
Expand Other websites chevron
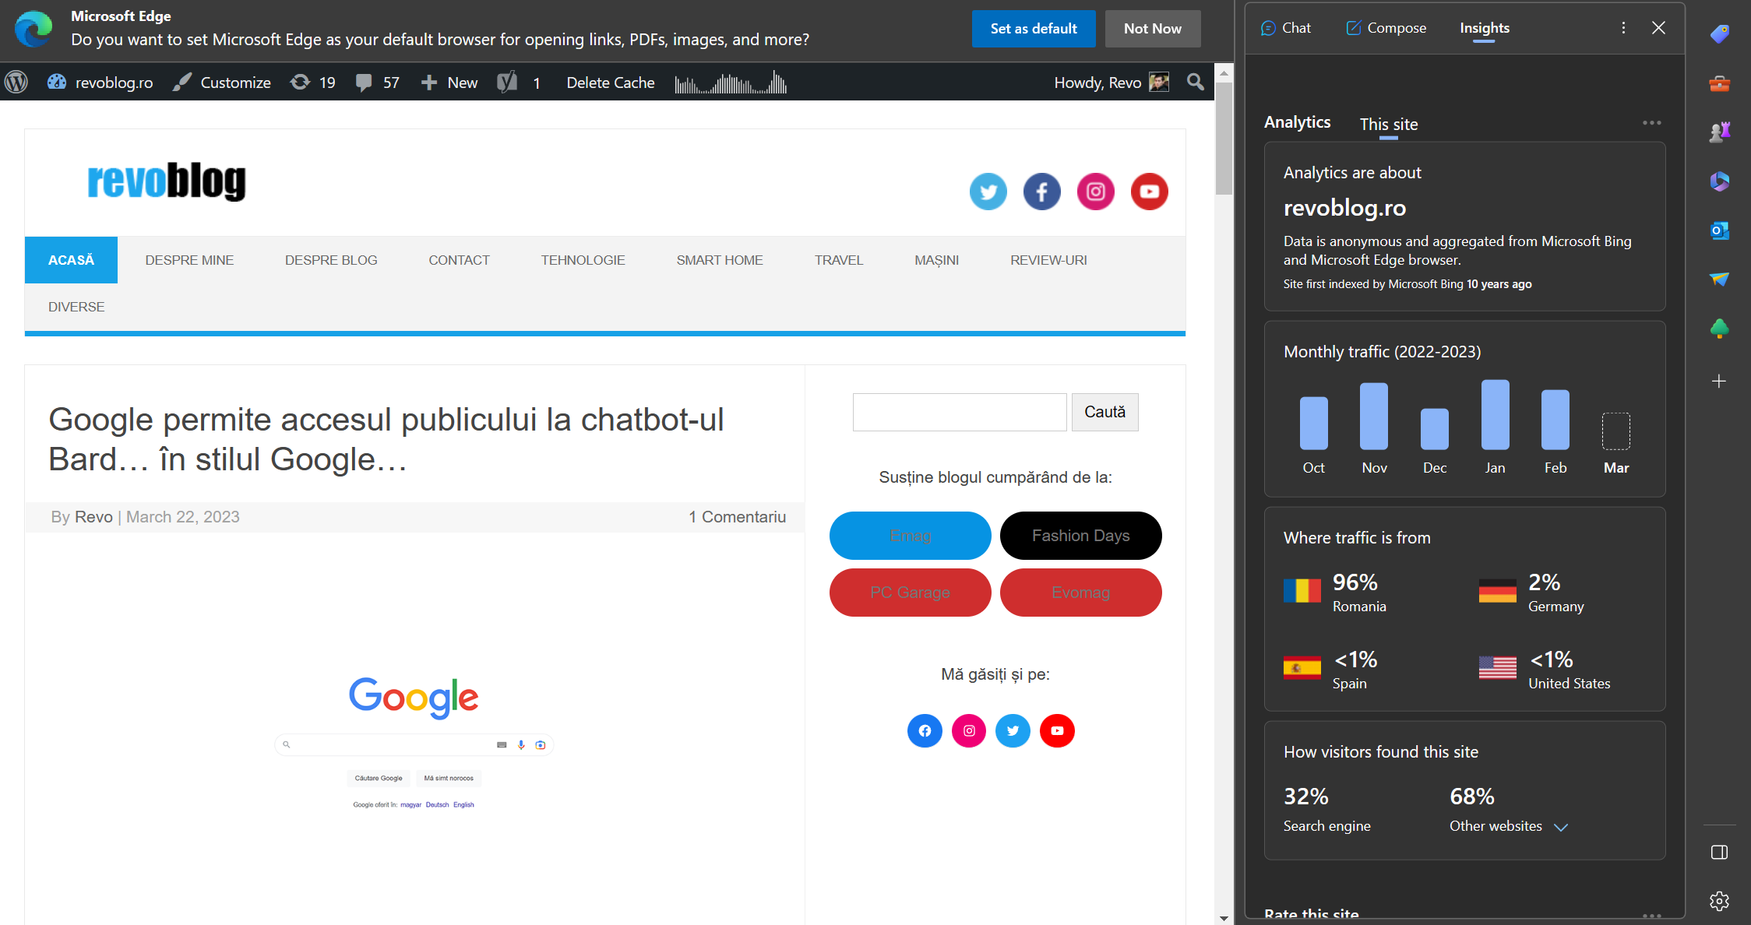[x=1561, y=827]
